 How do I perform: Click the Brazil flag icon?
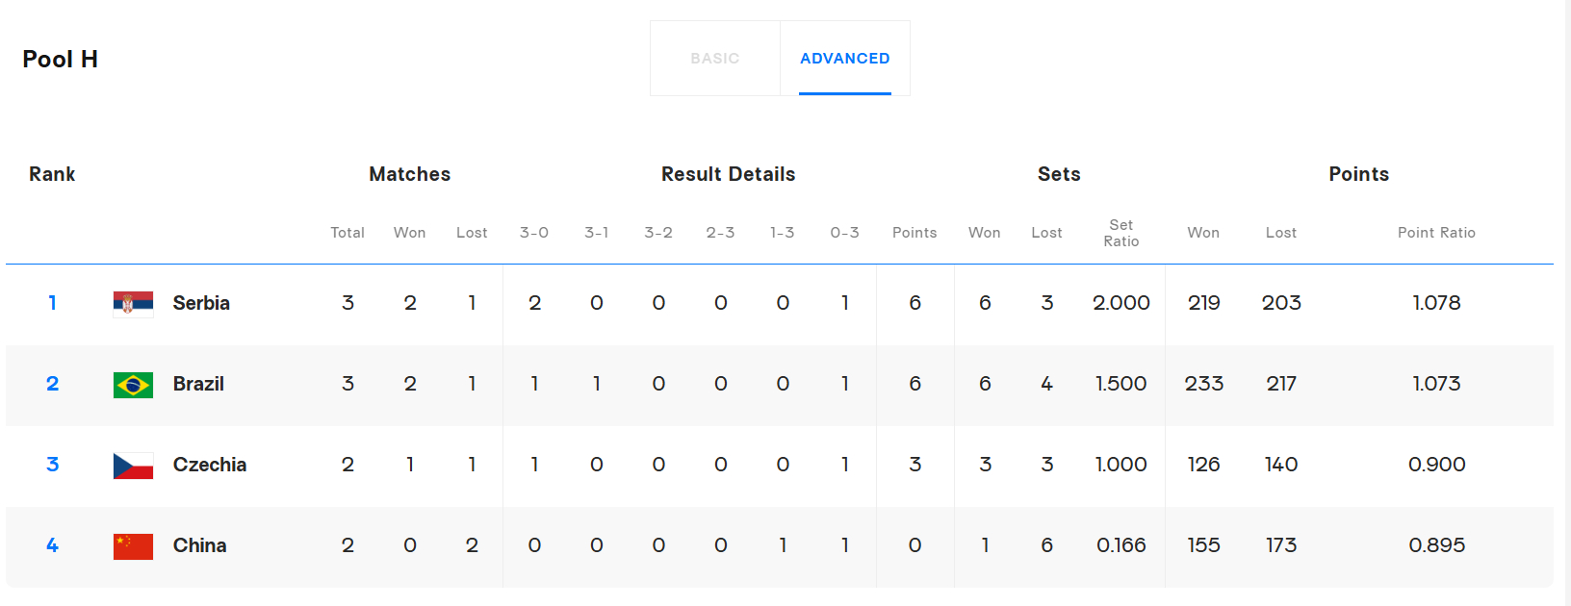click(x=133, y=385)
